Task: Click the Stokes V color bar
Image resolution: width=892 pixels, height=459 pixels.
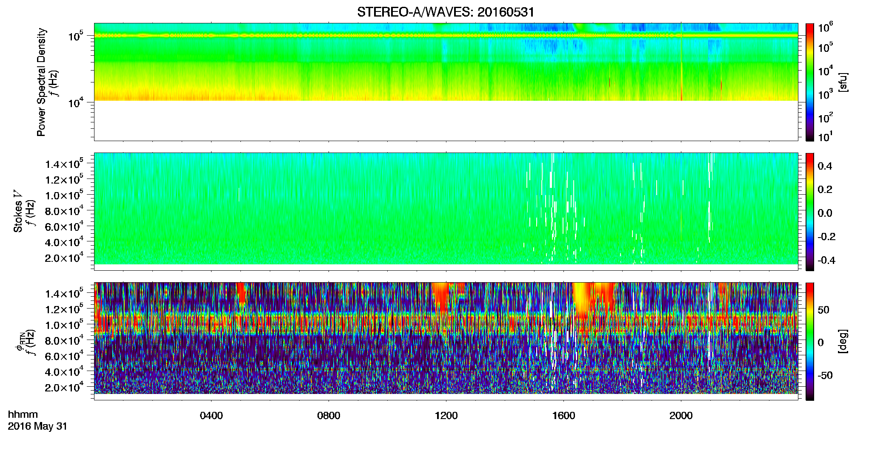Action: 809,212
